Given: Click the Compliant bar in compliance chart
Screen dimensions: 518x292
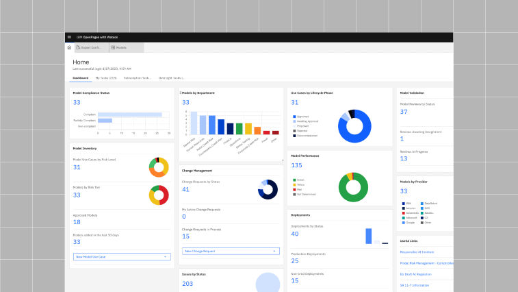Looking at the screenshot, I should 130,114.
